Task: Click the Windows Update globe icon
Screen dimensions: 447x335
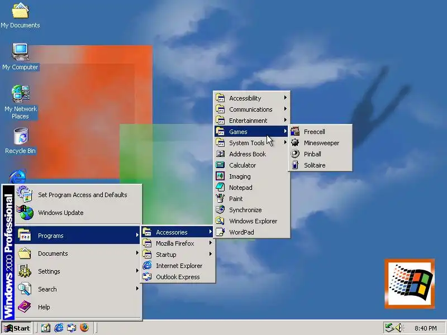Action: coord(25,213)
